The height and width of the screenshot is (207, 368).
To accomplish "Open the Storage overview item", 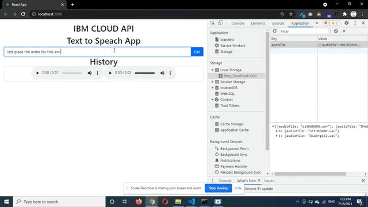I will [226, 52].
